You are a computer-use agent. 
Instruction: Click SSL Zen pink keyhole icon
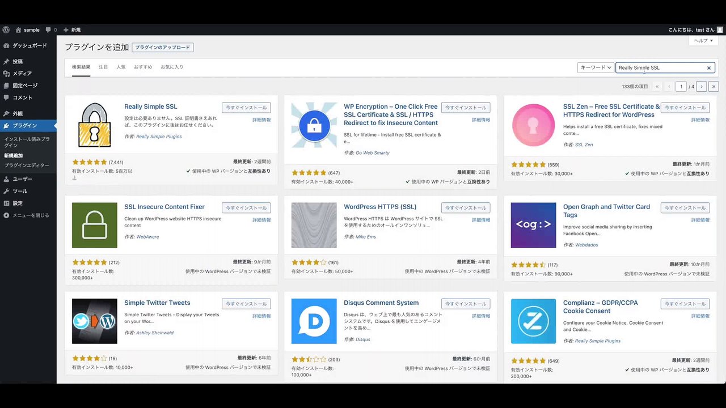pyautogui.click(x=534, y=125)
